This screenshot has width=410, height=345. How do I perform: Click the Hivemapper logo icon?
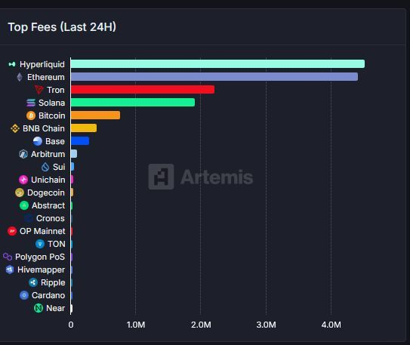[x=10, y=270]
